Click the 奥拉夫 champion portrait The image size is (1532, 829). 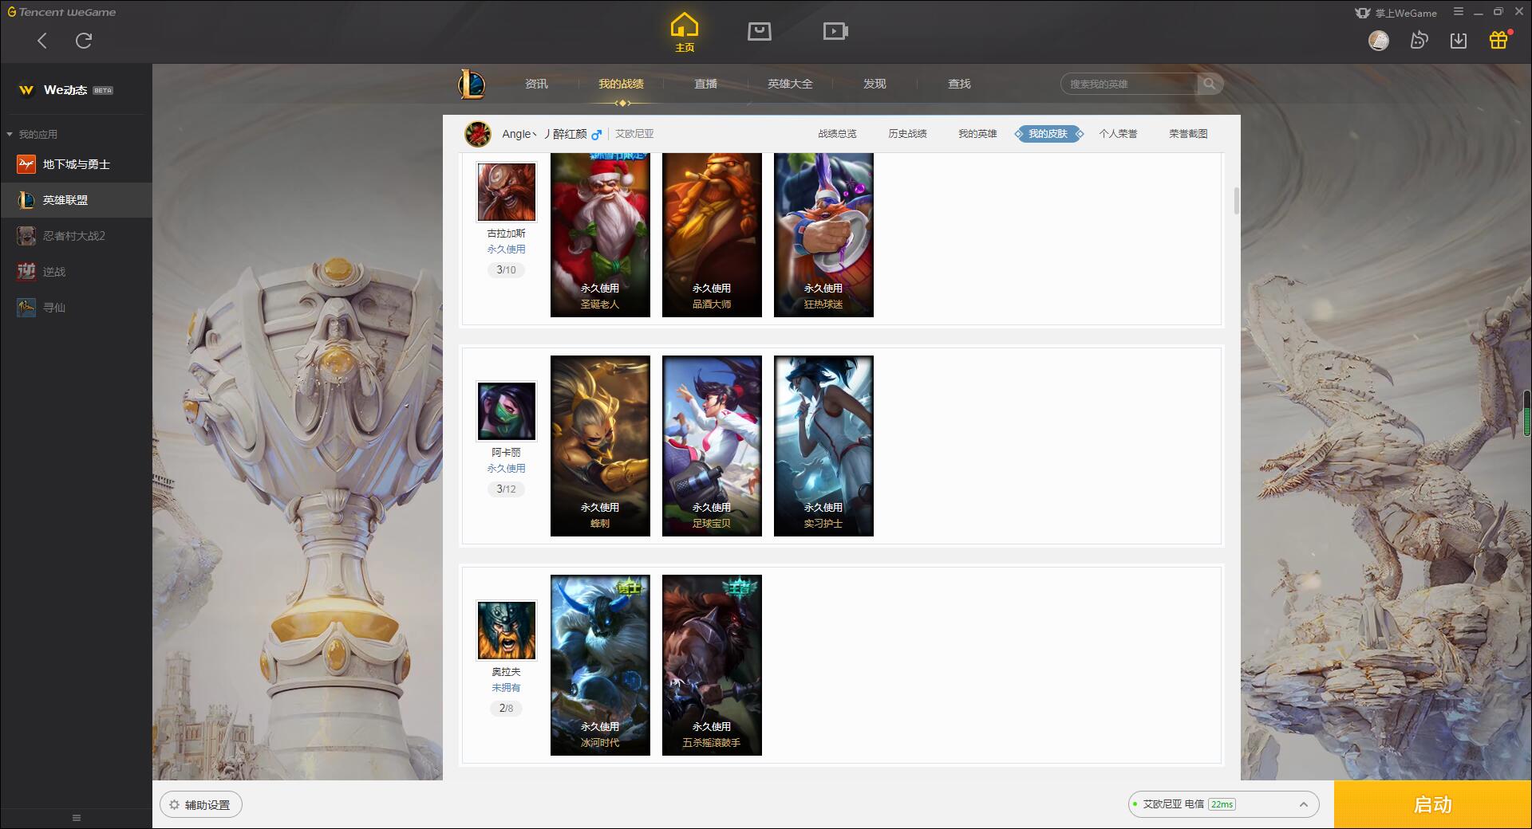coord(506,631)
